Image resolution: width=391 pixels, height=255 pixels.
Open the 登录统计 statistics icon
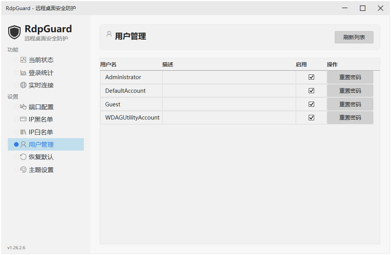pyautogui.click(x=23, y=72)
